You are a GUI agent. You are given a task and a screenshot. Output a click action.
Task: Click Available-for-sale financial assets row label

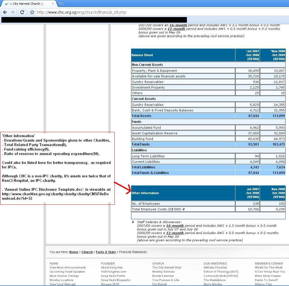pos(158,76)
